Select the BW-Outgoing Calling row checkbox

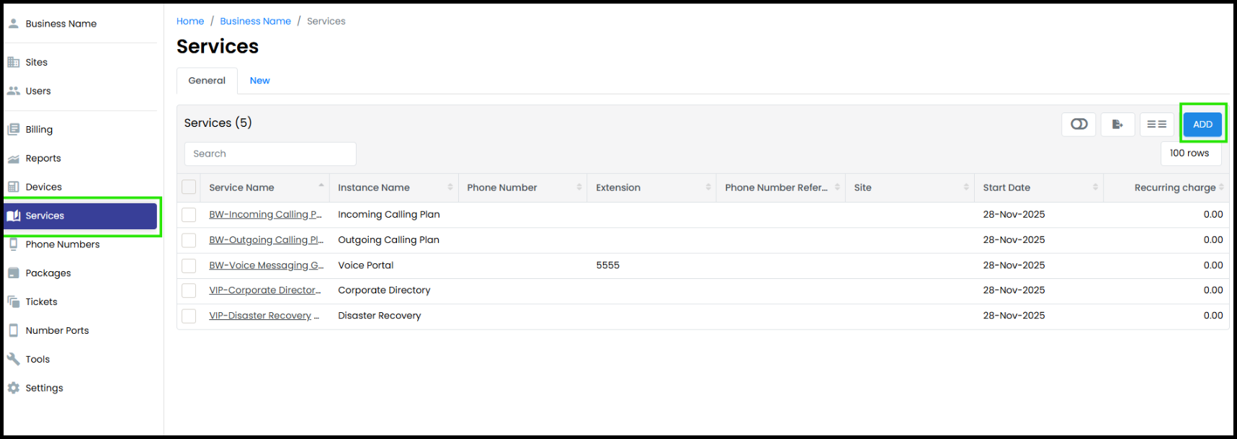pyautogui.click(x=189, y=240)
